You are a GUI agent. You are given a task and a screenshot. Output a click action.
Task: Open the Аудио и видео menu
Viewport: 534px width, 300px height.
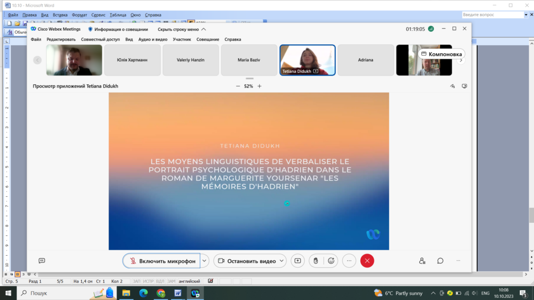point(153,40)
